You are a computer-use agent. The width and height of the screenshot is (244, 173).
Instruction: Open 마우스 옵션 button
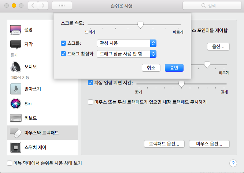coord(209,144)
